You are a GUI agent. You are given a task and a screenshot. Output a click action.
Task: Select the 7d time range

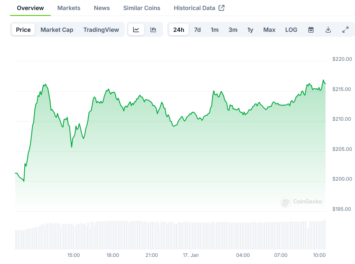coord(197,30)
